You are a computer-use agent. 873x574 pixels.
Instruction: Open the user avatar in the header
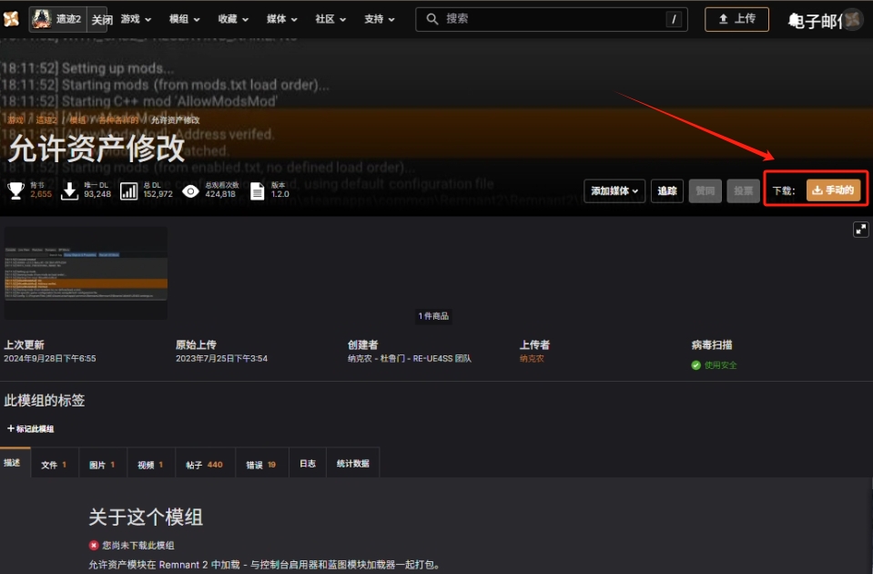852,19
